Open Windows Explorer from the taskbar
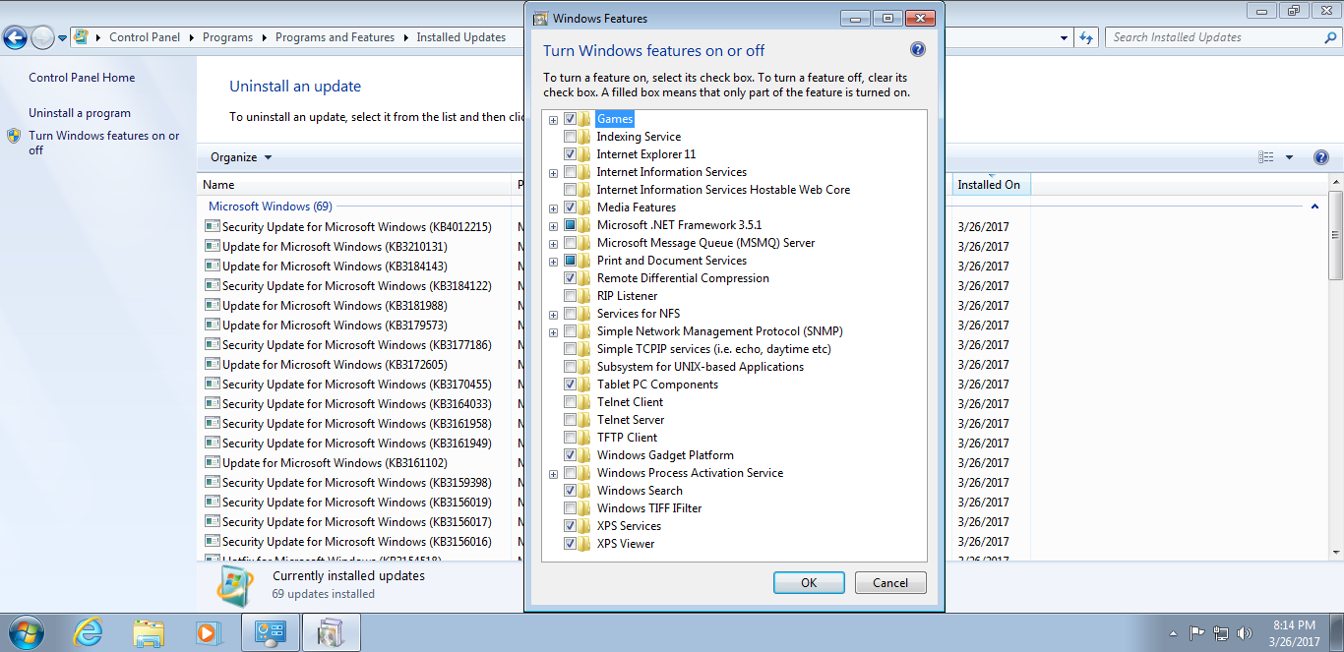 [x=149, y=632]
